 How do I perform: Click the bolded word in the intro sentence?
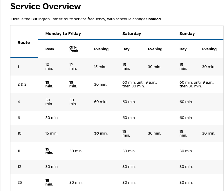(154, 19)
